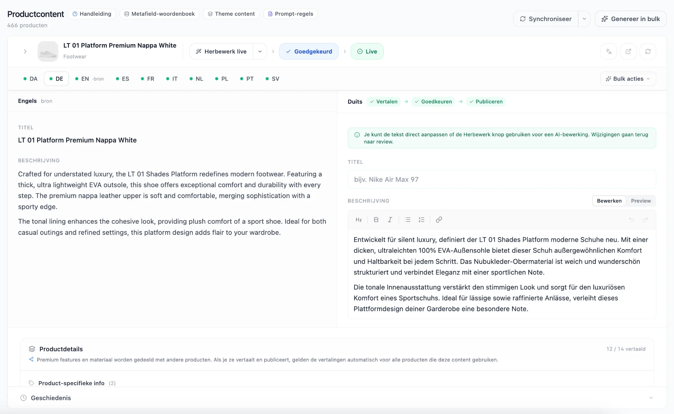Insert a numbered list
The image size is (674, 414).
(x=422, y=220)
